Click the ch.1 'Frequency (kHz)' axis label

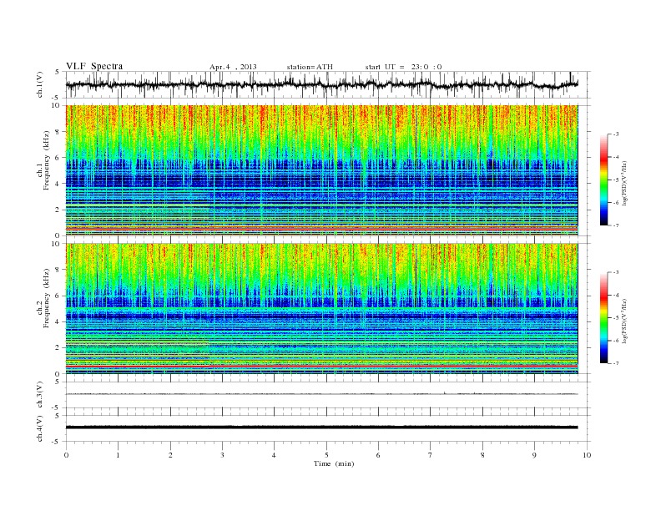(47, 160)
